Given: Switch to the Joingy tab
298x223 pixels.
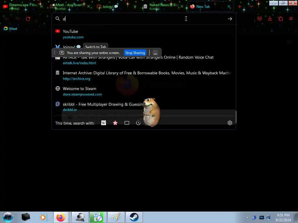Looking at the screenshot, I should click(x=110, y=6).
